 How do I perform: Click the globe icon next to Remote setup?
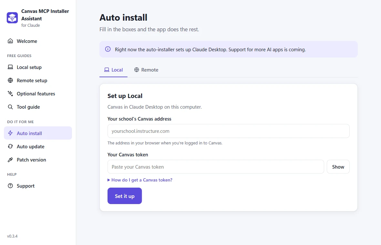click(x=10, y=80)
